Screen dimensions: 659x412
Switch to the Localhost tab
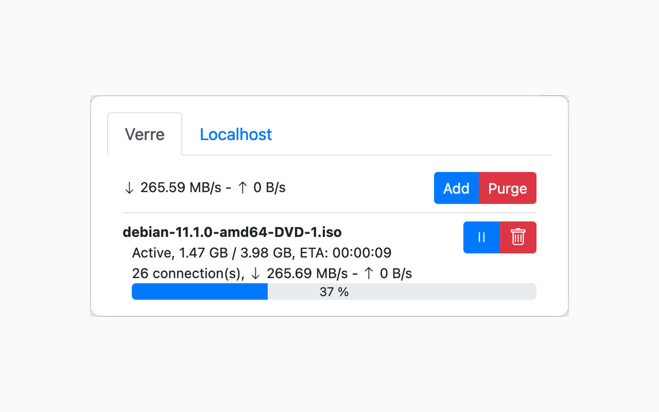click(x=236, y=134)
